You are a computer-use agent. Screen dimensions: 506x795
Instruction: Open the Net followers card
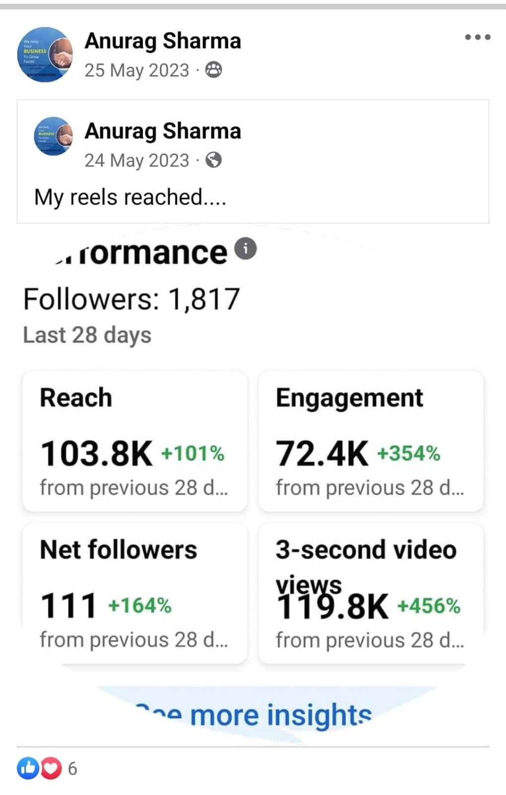pyautogui.click(x=134, y=593)
